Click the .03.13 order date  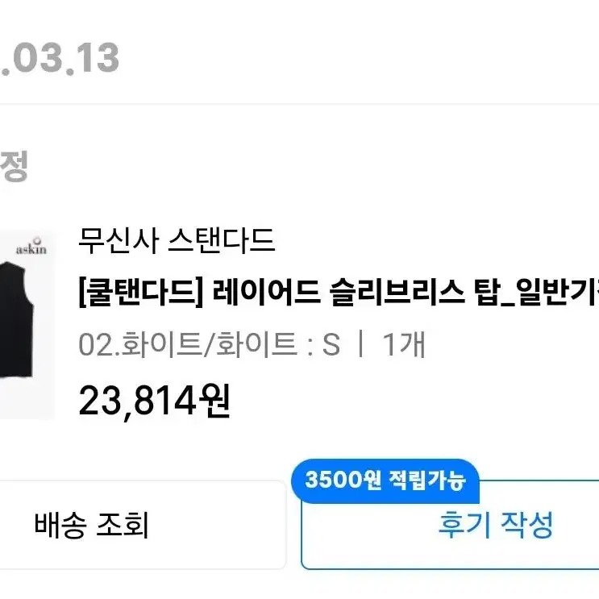(60, 58)
